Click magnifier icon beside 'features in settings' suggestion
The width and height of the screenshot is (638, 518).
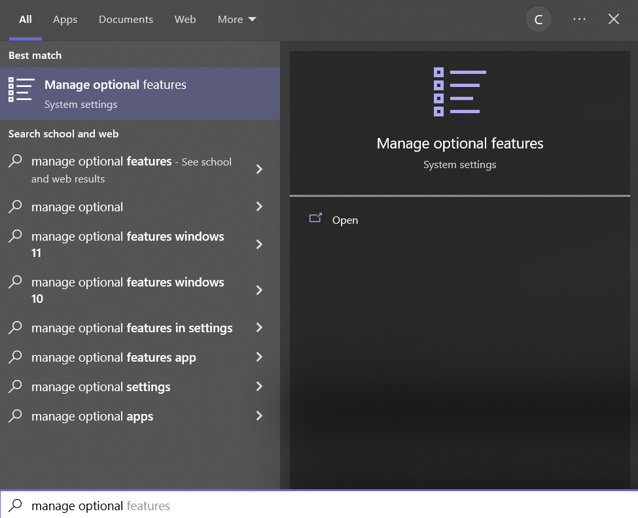point(16,327)
